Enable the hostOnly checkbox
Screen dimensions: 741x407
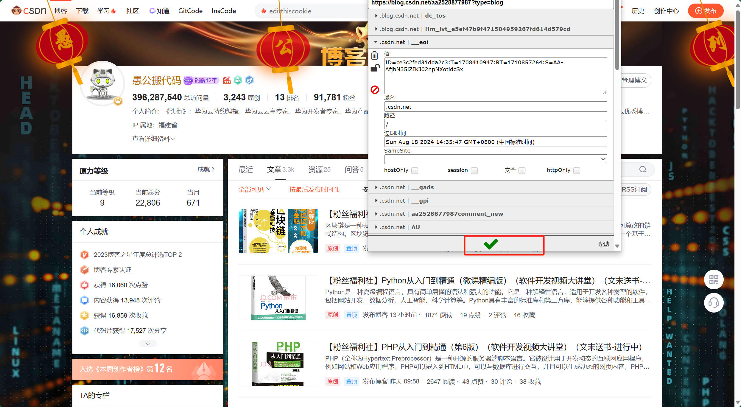415,170
